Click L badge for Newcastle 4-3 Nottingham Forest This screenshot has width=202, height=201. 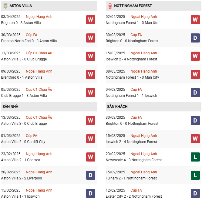(195, 157)
